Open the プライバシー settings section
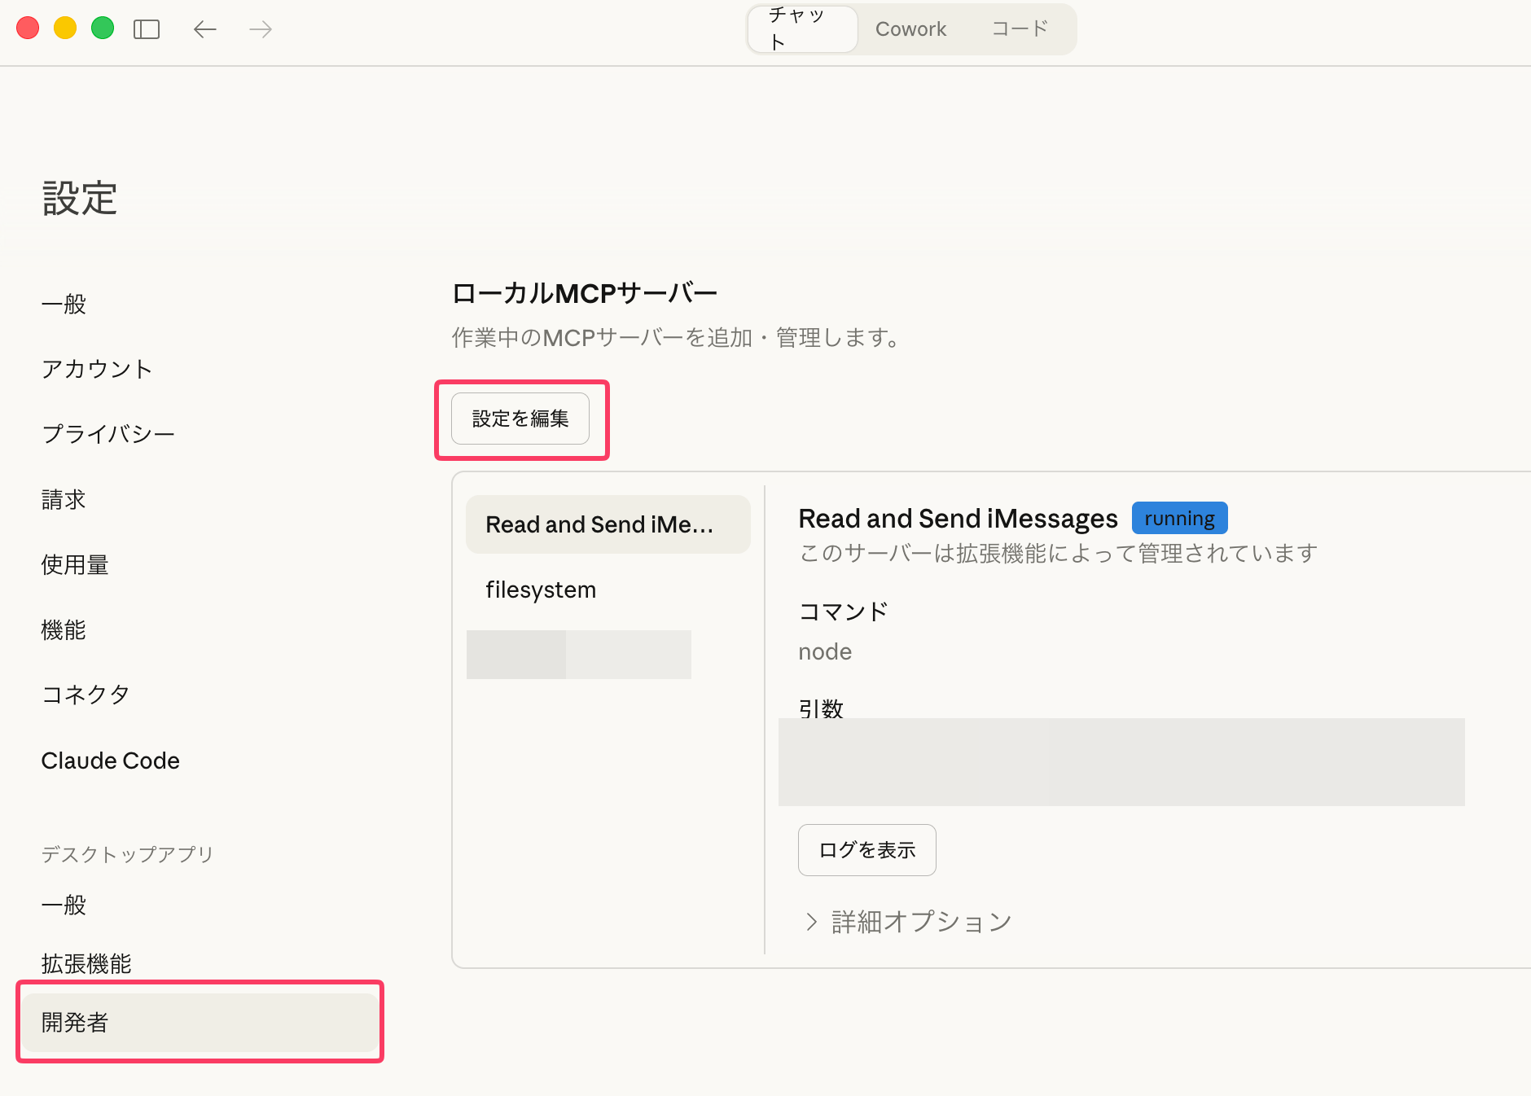 click(108, 434)
